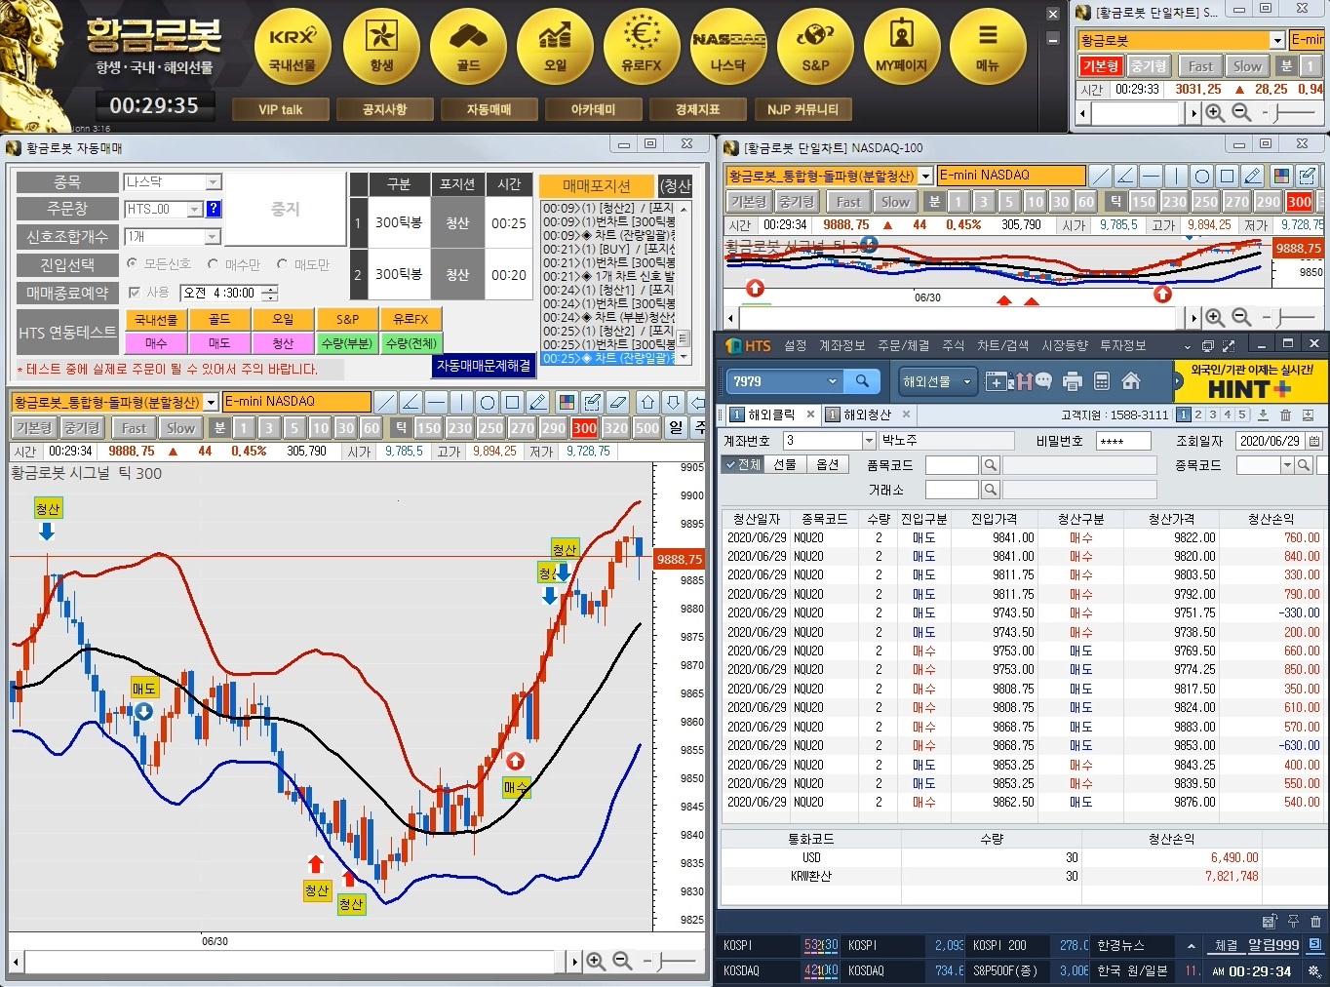Open the 7979 screen number dropdown
This screenshot has width=1330, height=987.
click(832, 381)
